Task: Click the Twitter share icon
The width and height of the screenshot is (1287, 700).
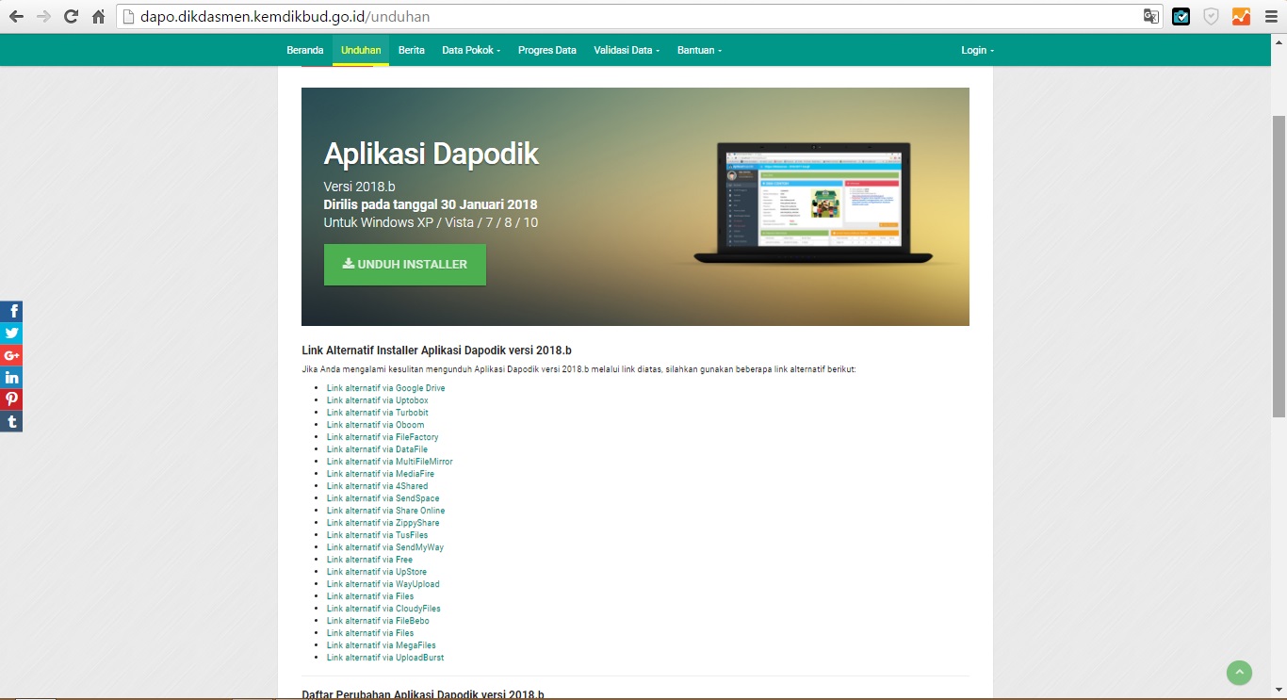Action: tap(11, 333)
